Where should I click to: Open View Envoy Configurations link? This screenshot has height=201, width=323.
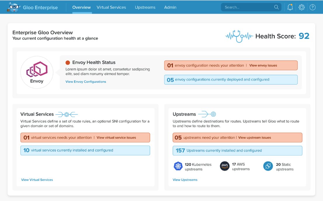[86, 82]
